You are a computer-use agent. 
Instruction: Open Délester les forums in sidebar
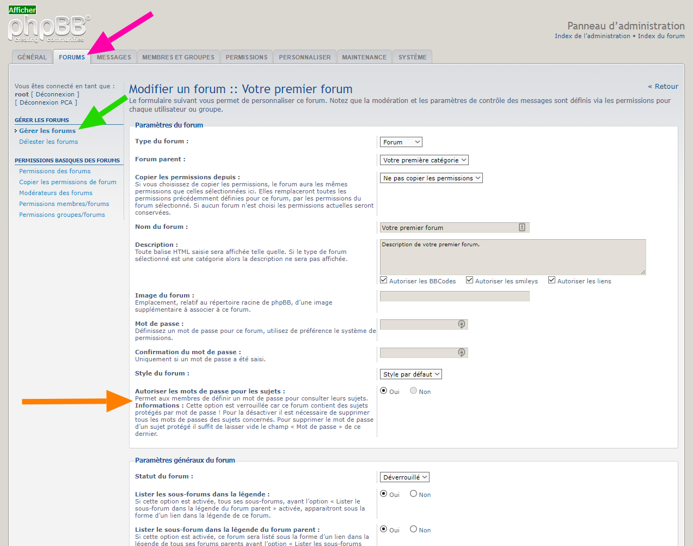pos(48,142)
